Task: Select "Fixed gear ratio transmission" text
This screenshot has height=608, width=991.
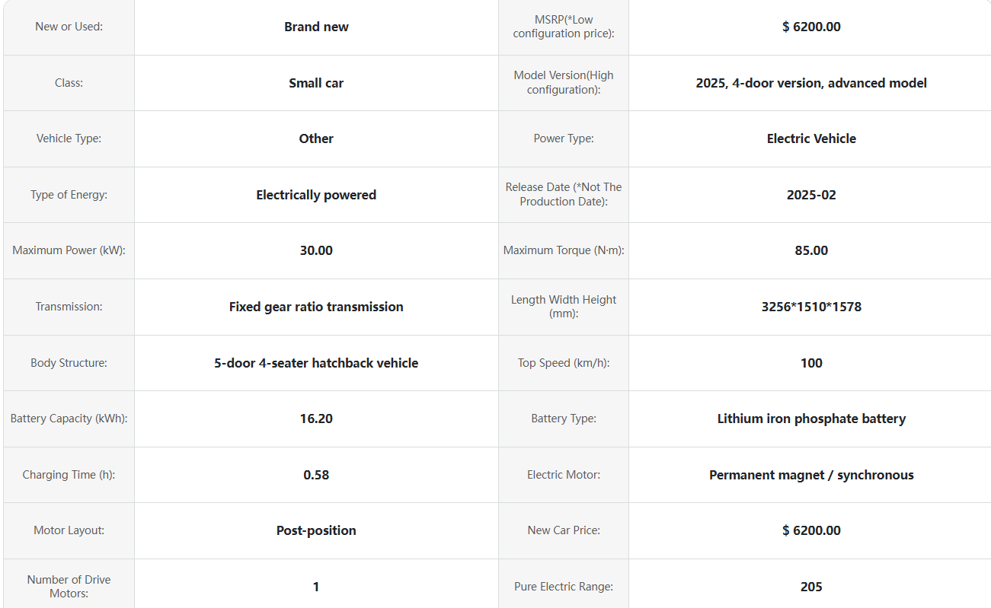Action: tap(316, 307)
